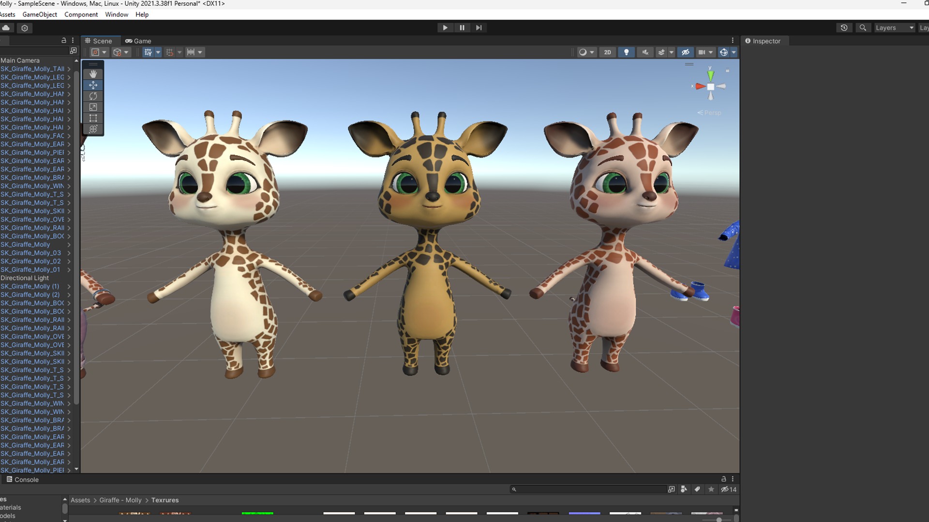This screenshot has width=929, height=522.
Task: Click Persp label to toggle projection
Action: (709, 113)
